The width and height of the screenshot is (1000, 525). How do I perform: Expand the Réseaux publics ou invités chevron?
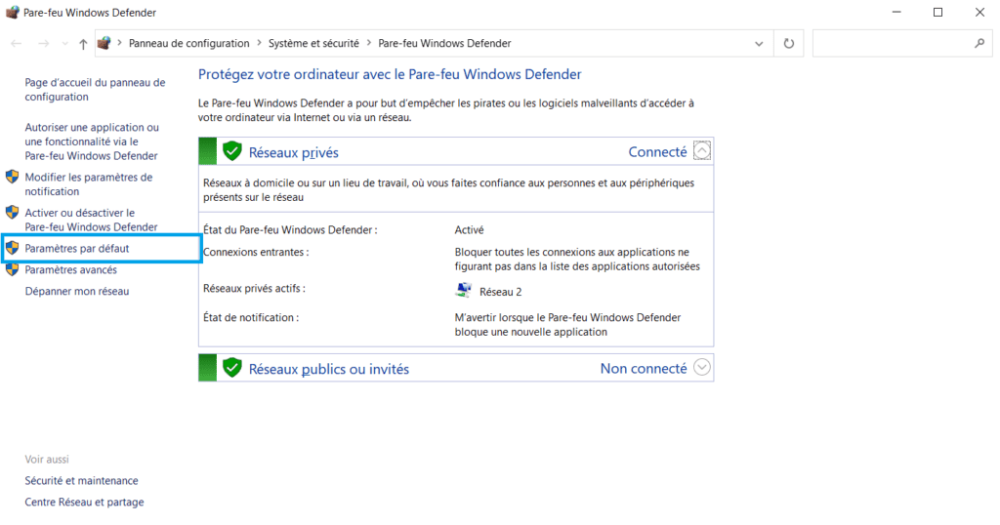pyautogui.click(x=701, y=368)
